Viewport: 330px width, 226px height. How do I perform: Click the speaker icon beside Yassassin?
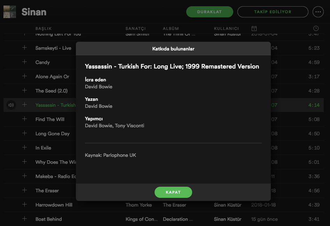coord(11,105)
